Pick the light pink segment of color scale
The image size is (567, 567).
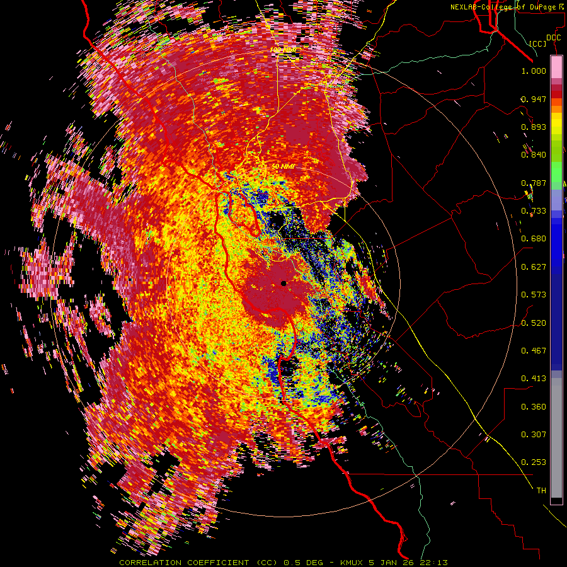pyautogui.click(x=556, y=67)
